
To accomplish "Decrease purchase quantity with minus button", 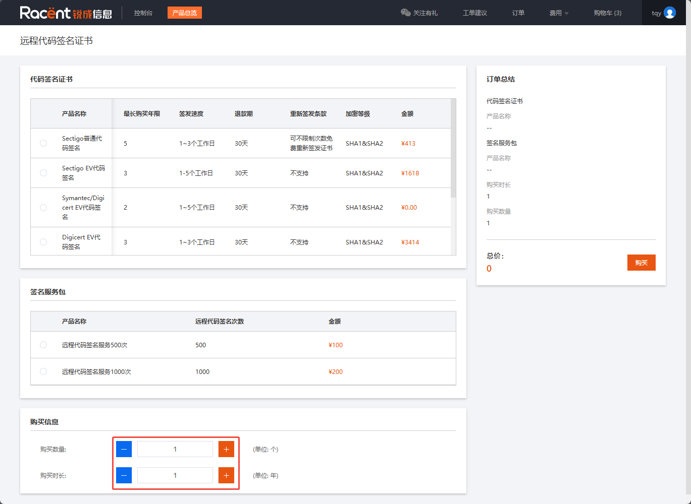I will (124, 449).
